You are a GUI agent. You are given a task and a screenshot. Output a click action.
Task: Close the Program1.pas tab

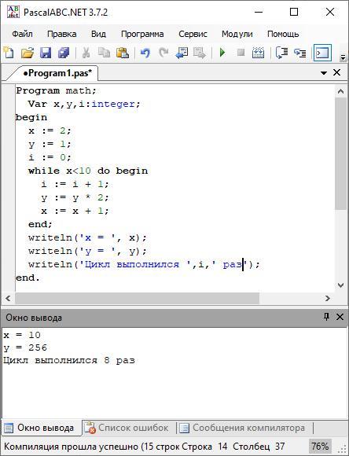(336, 72)
